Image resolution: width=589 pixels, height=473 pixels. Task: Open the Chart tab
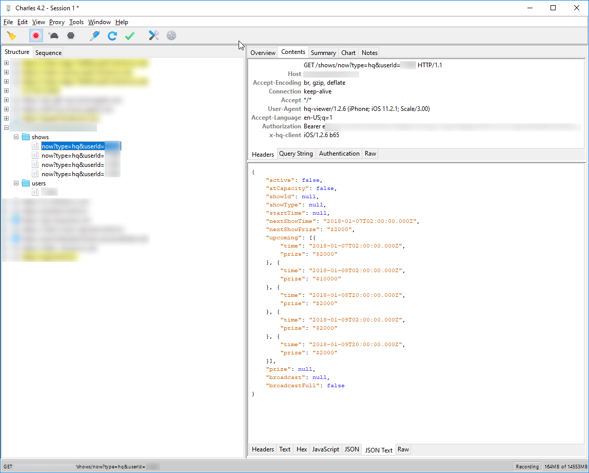348,53
